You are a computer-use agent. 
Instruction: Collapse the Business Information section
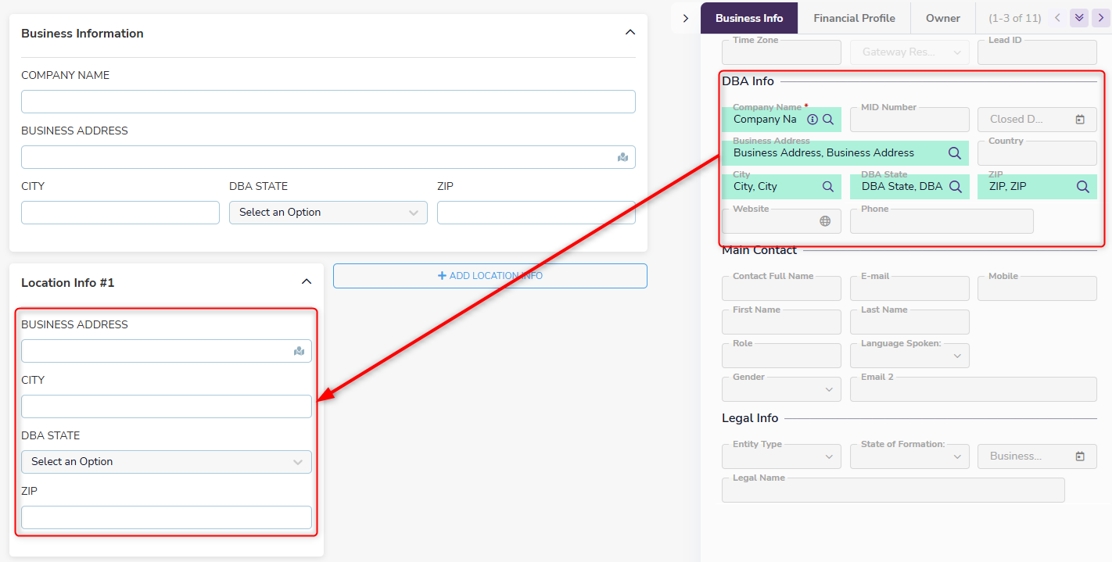click(x=630, y=33)
